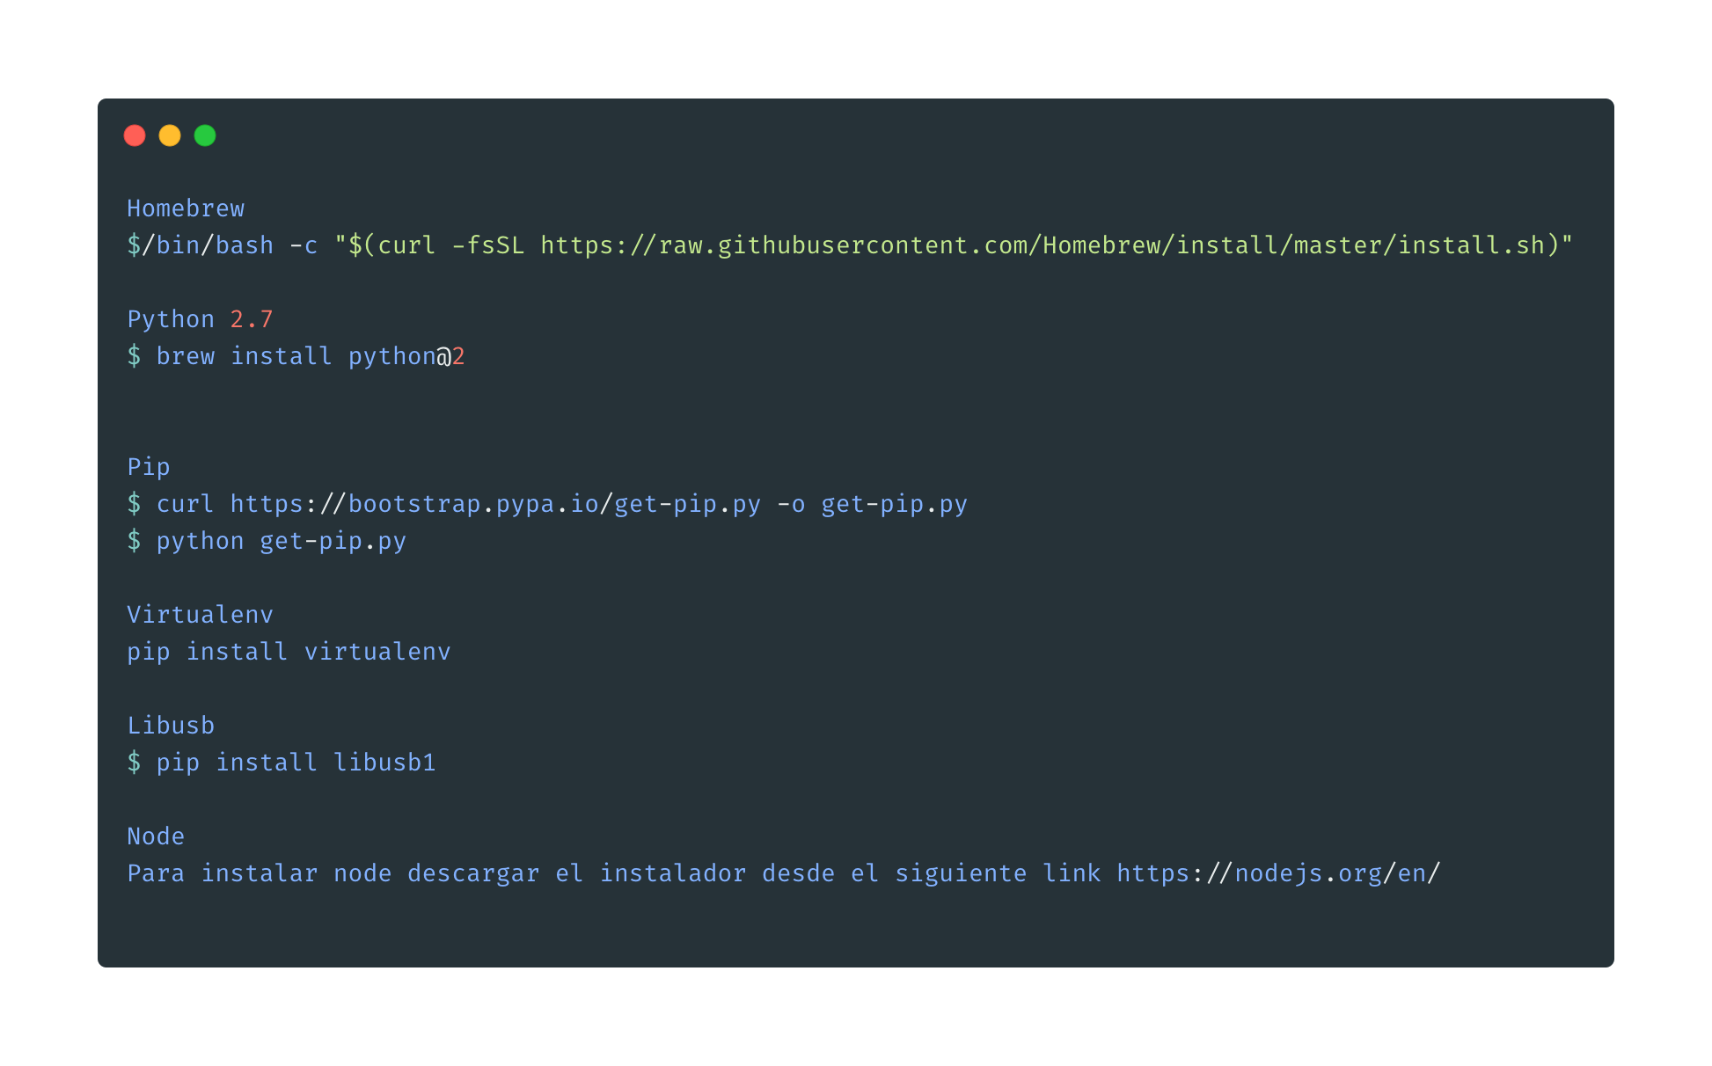
Task: Click the brew install python@2 command
Action: pyautogui.click(x=311, y=356)
